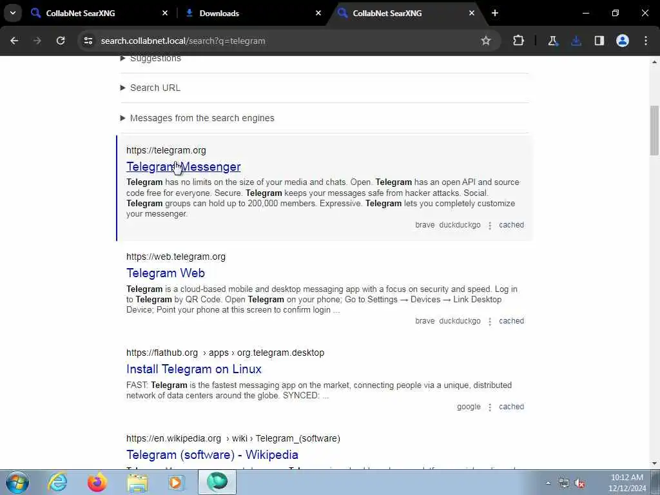Bookmark this page with the star icon
Image resolution: width=660 pixels, height=495 pixels.
click(x=486, y=41)
